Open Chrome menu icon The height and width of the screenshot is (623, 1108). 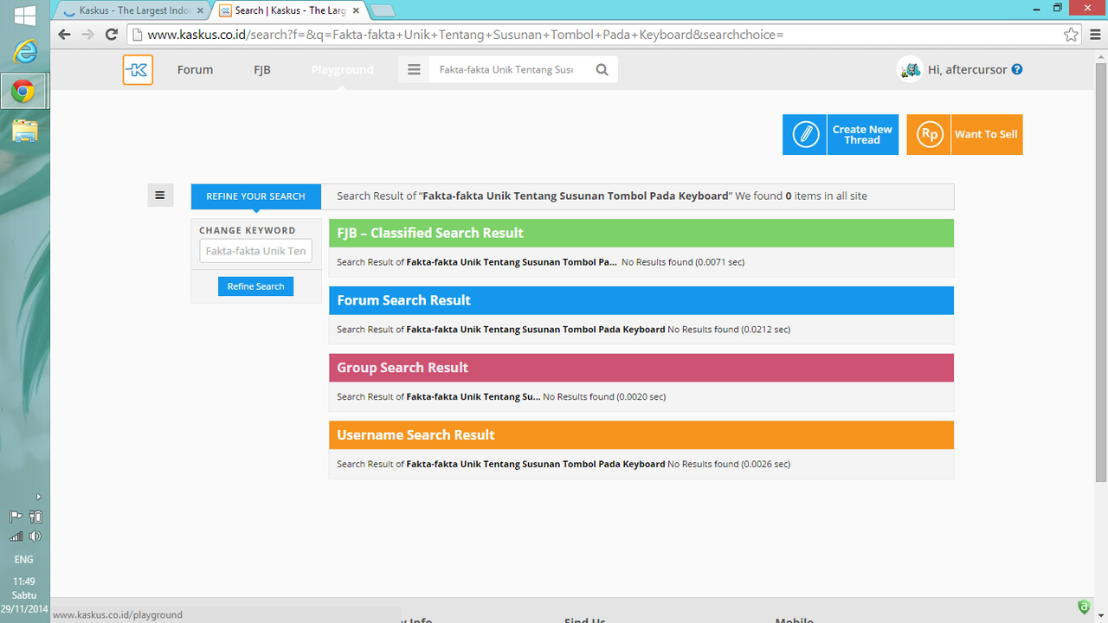point(1094,35)
